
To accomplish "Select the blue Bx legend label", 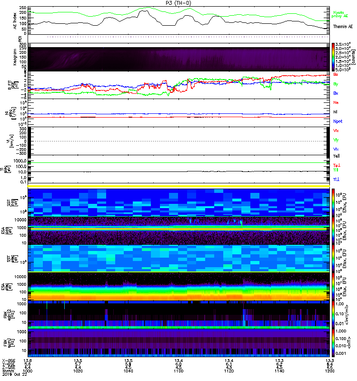I will pos(336,93).
